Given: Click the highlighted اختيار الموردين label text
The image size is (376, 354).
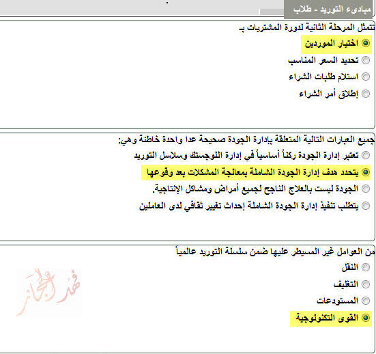Looking at the screenshot, I should 332,44.
